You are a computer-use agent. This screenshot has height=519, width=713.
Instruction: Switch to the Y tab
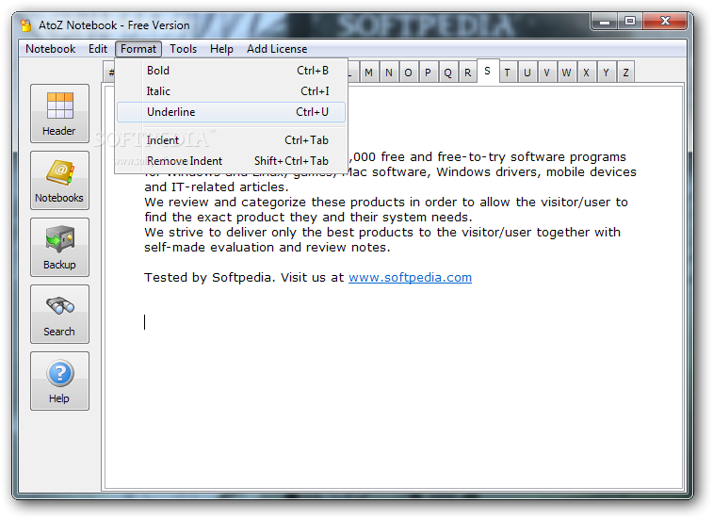607,73
